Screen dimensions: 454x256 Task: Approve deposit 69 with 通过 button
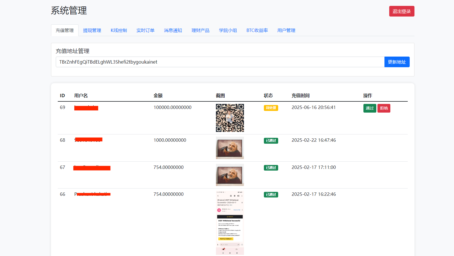pos(370,108)
